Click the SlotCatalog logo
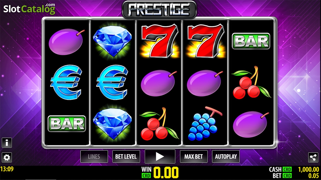The width and height of the screenshot is (321, 180). coord(29,9)
